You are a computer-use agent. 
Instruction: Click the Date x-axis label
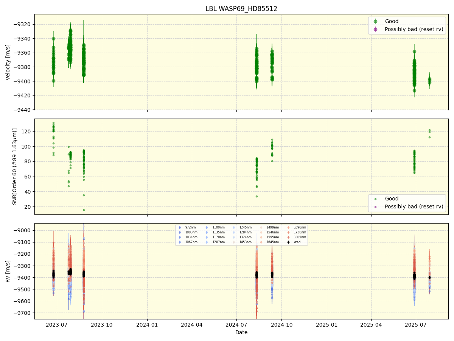241,333
